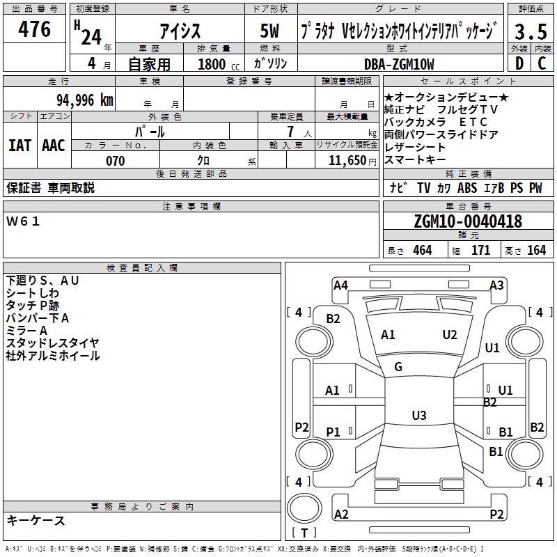
Task: Click the model code DBA-ZGM10W
Action: pyautogui.click(x=399, y=64)
